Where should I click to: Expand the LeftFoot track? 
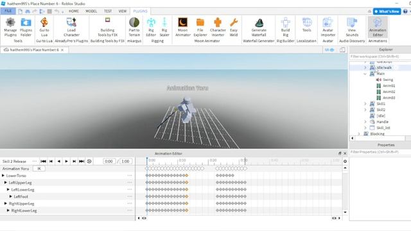click(x=11, y=196)
